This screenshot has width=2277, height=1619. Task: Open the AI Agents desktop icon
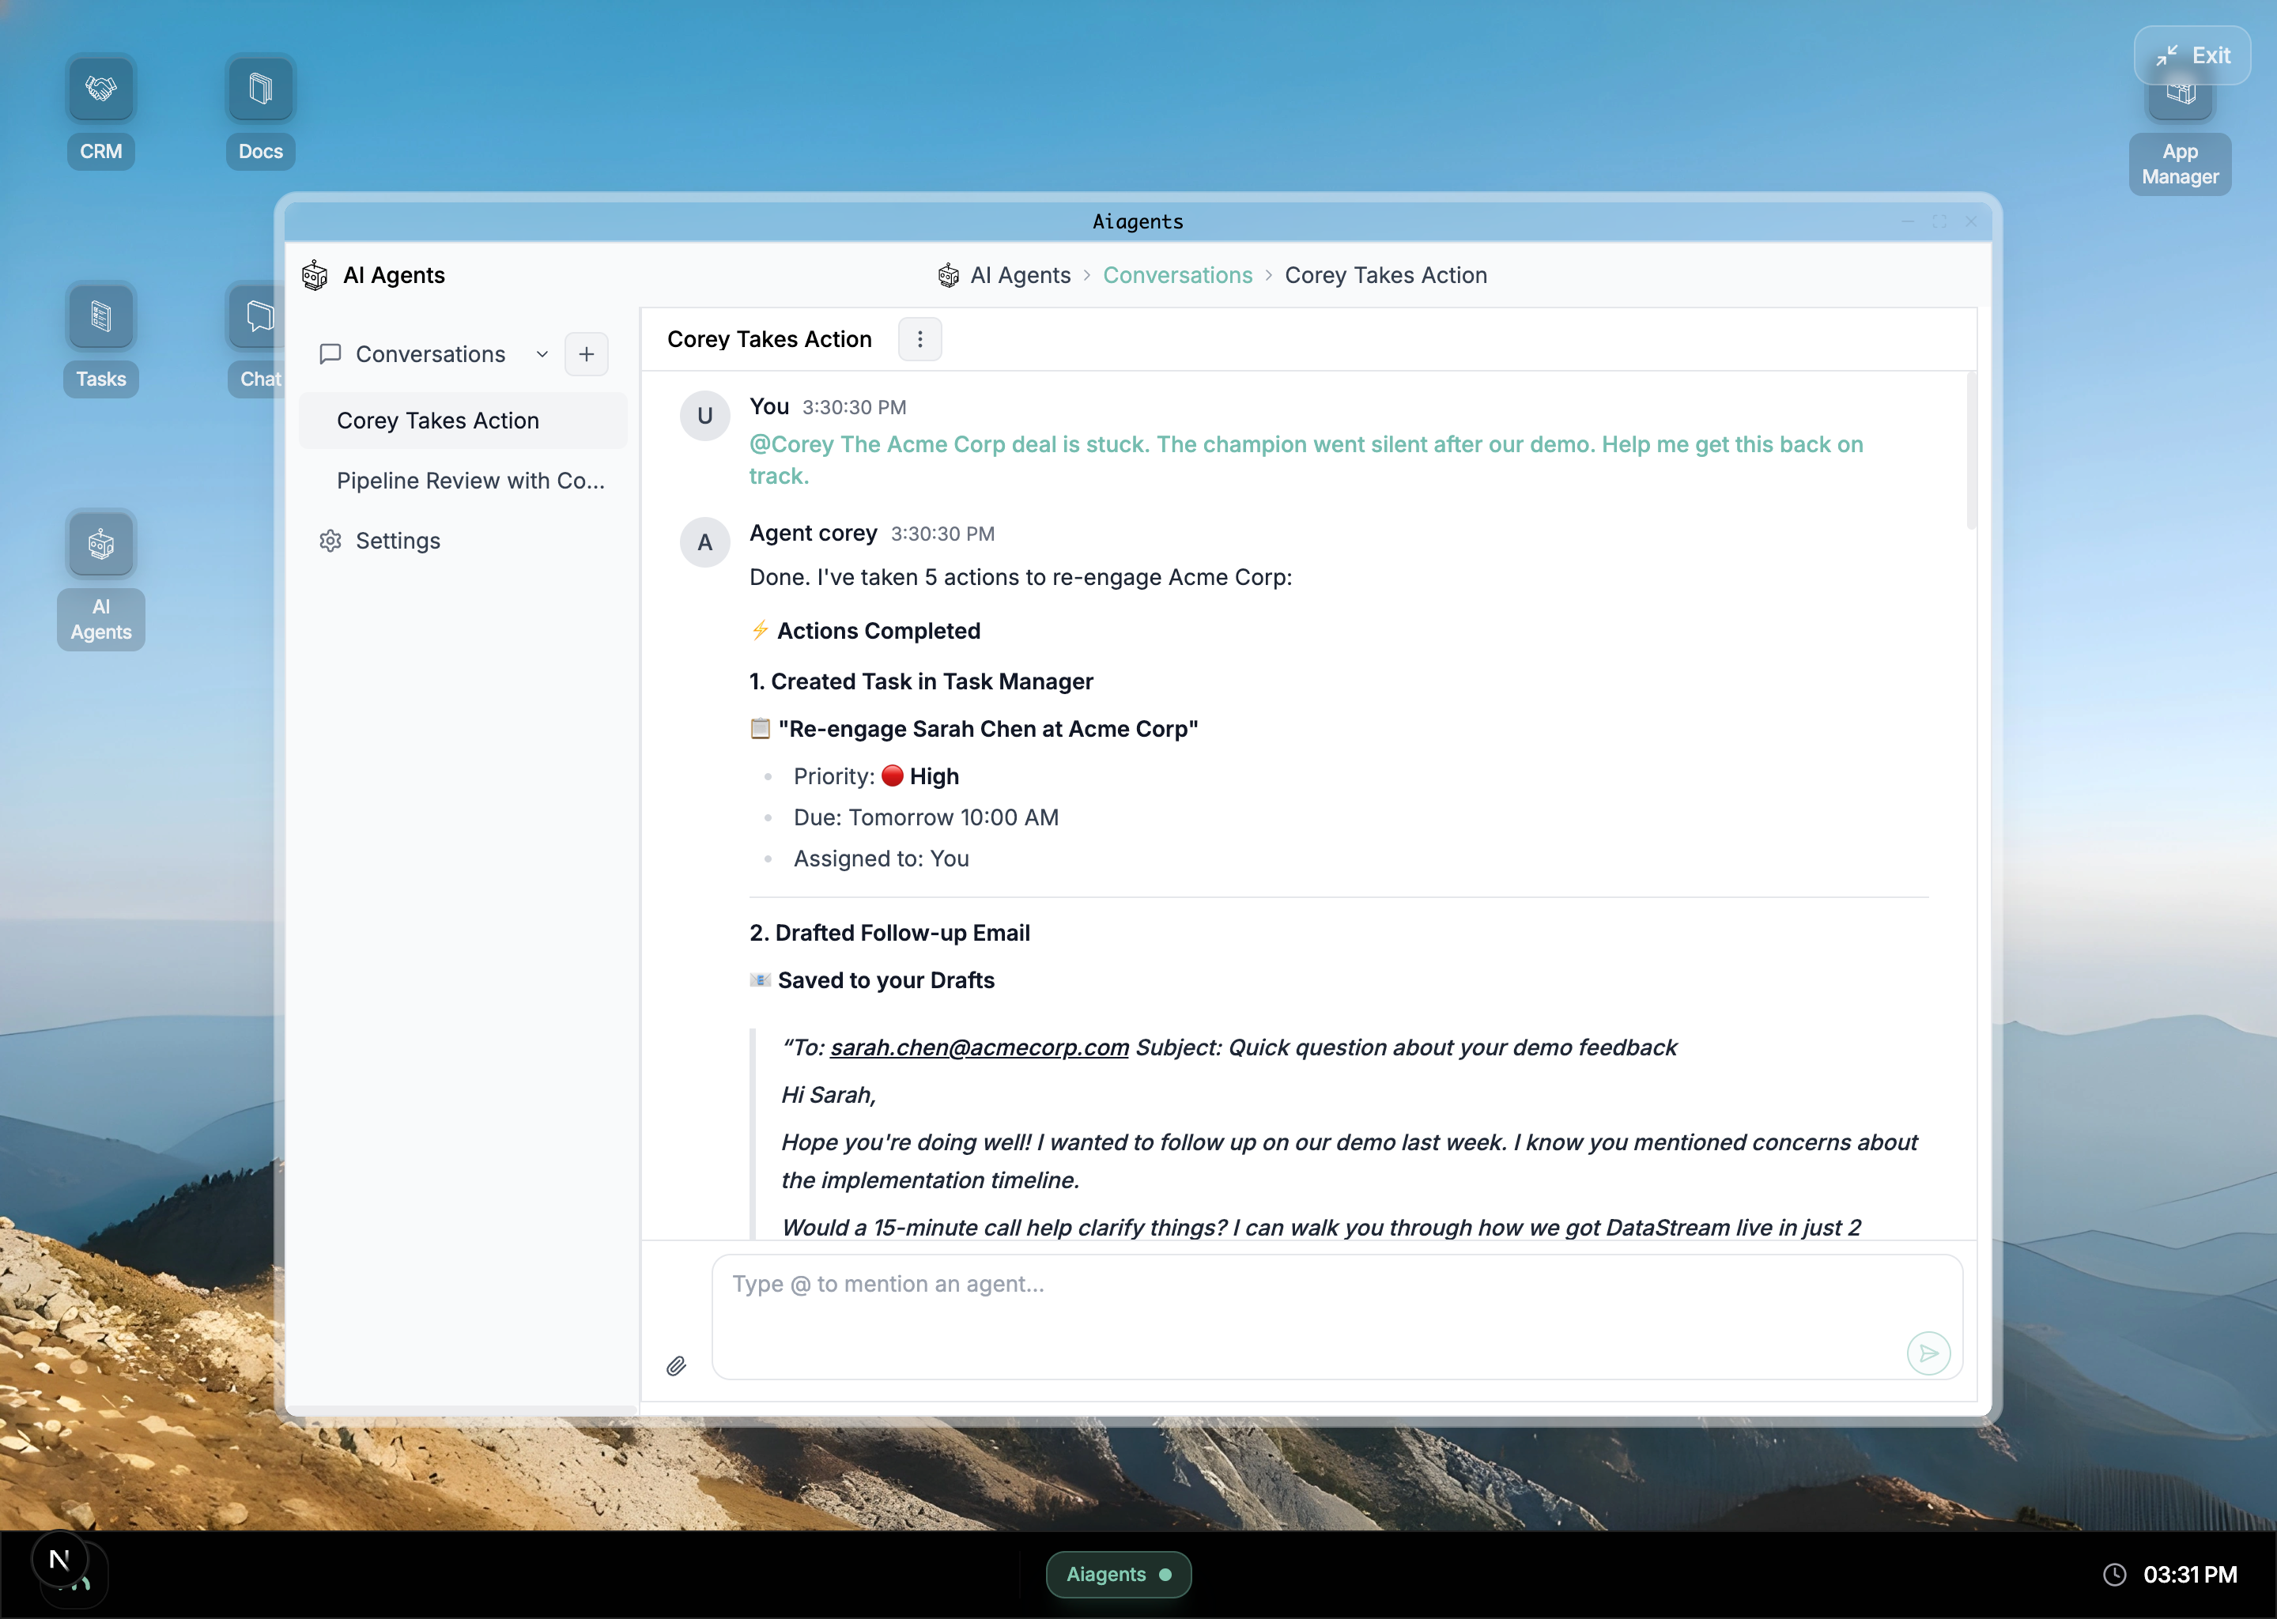[x=100, y=545]
